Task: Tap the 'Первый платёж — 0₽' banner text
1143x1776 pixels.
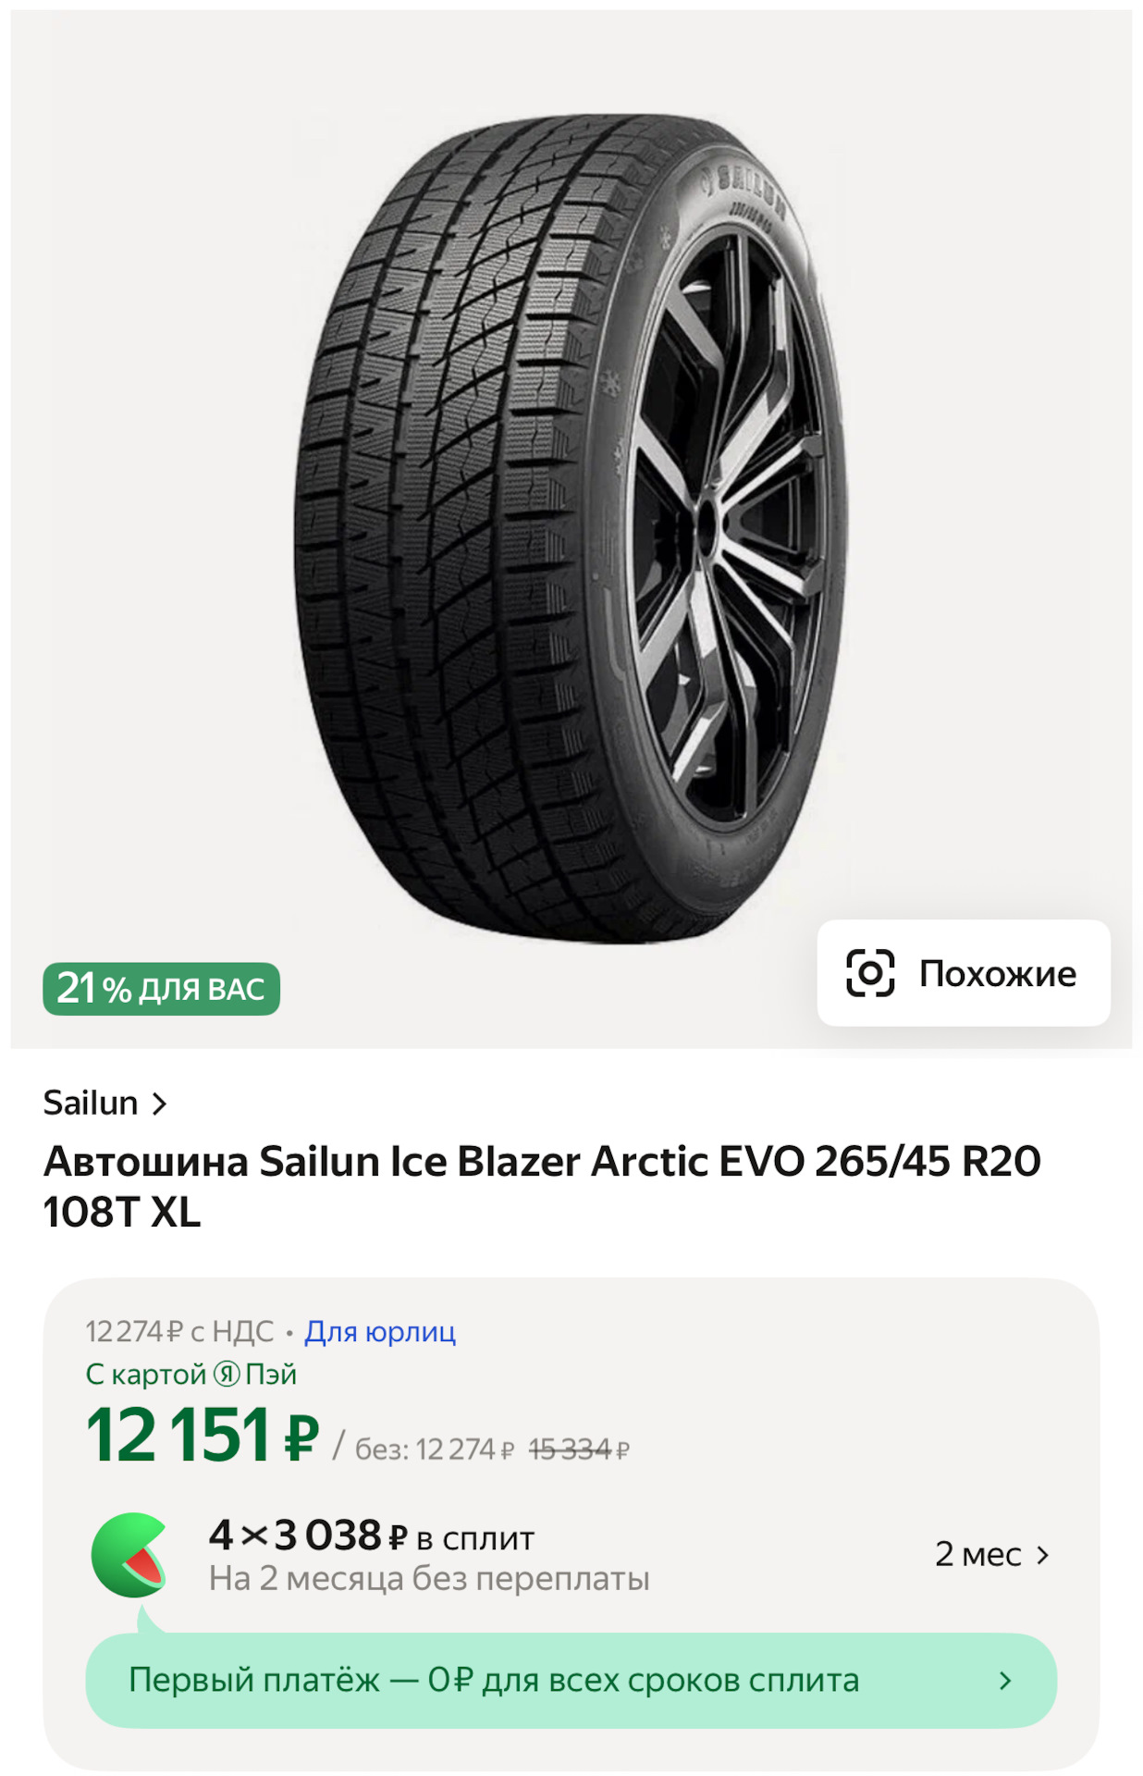Action: pos(493,1681)
